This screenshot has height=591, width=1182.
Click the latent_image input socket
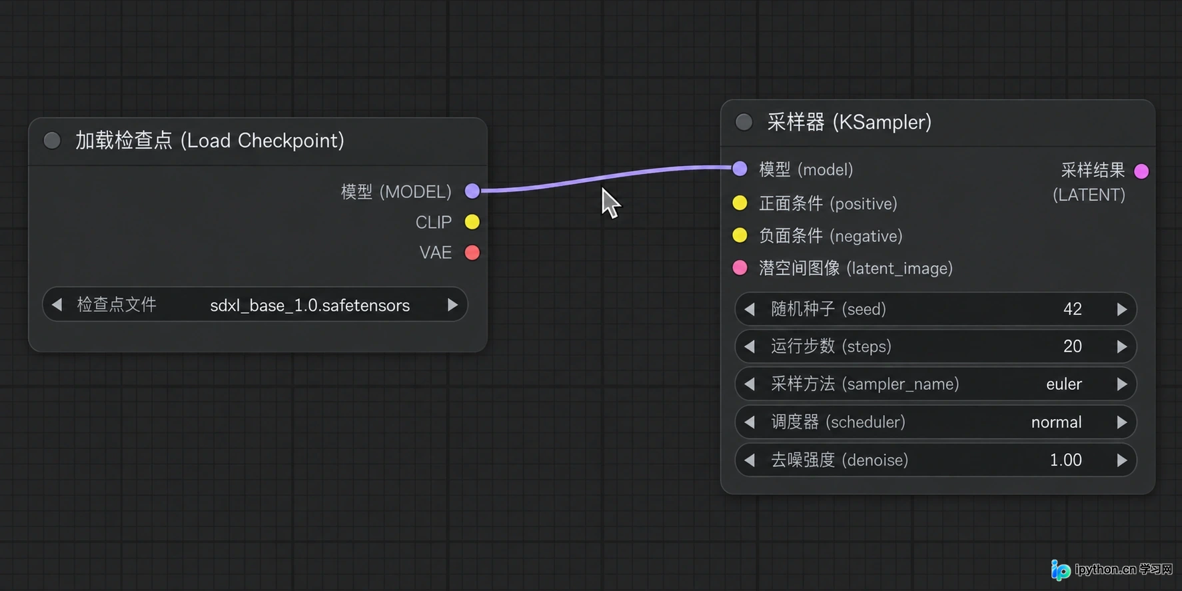coord(740,268)
